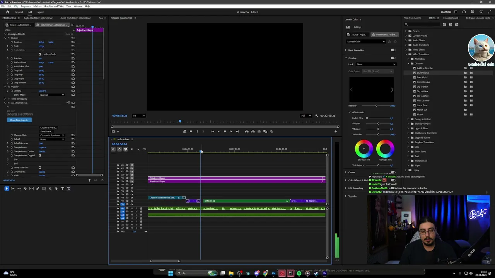Screen dimensions: 495x278
Task: Switch to the Export tab
Action: click(x=40, y=12)
